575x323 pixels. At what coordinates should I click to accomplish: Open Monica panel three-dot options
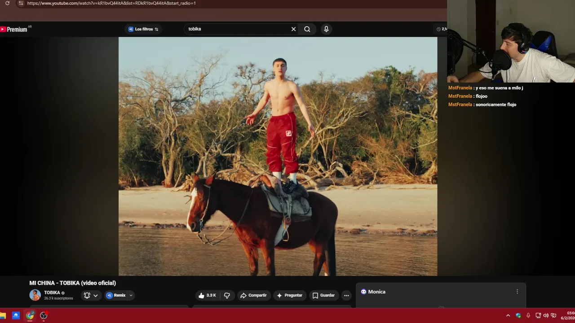pos(517,292)
